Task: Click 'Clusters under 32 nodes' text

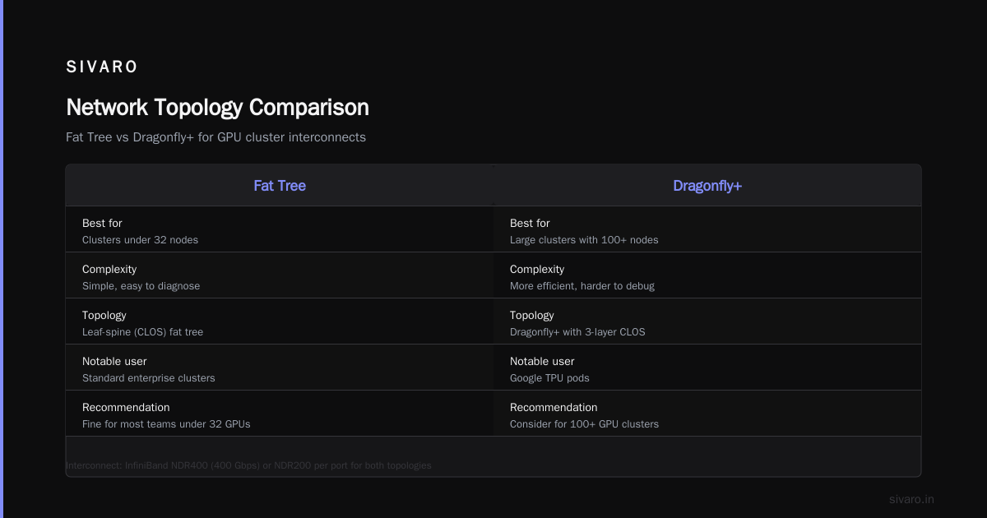Action: coord(140,240)
